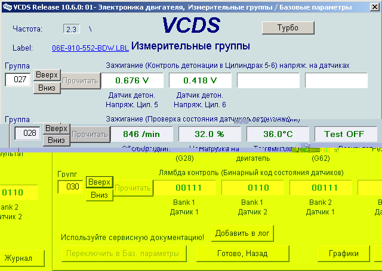Select the 0110 value above Bank 2 on left edge
382x271 pixels.
[x=19, y=192]
